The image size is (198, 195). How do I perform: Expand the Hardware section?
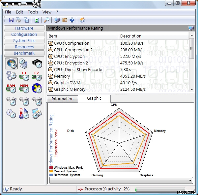tap(24, 28)
